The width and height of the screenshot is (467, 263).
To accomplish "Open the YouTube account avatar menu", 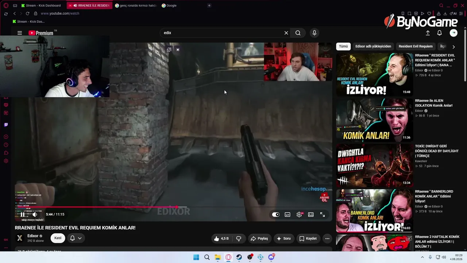I will pyautogui.click(x=454, y=33).
